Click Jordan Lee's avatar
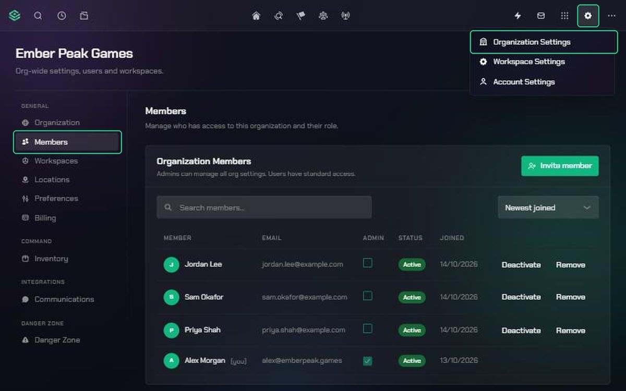The width and height of the screenshot is (626, 391). [x=171, y=264]
